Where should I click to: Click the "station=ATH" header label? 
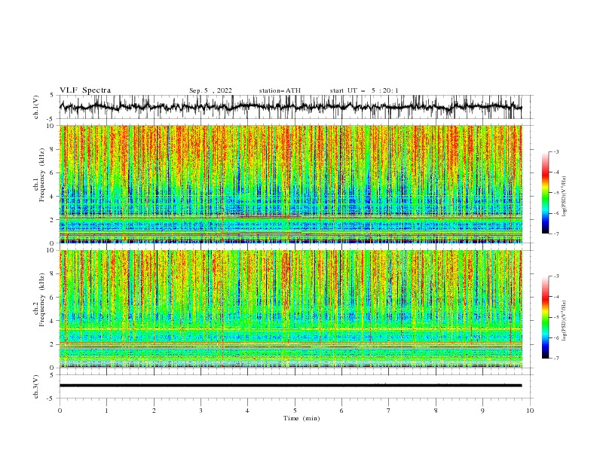[x=280, y=90]
